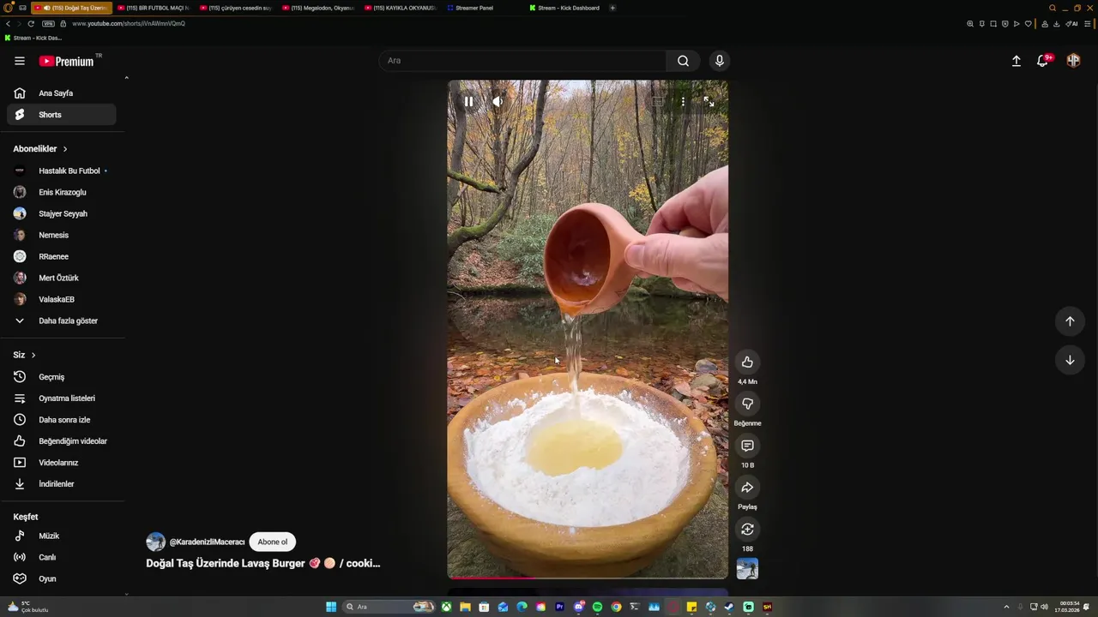Open the notifications bell
Screen dimensions: 1098x617
(1043, 61)
